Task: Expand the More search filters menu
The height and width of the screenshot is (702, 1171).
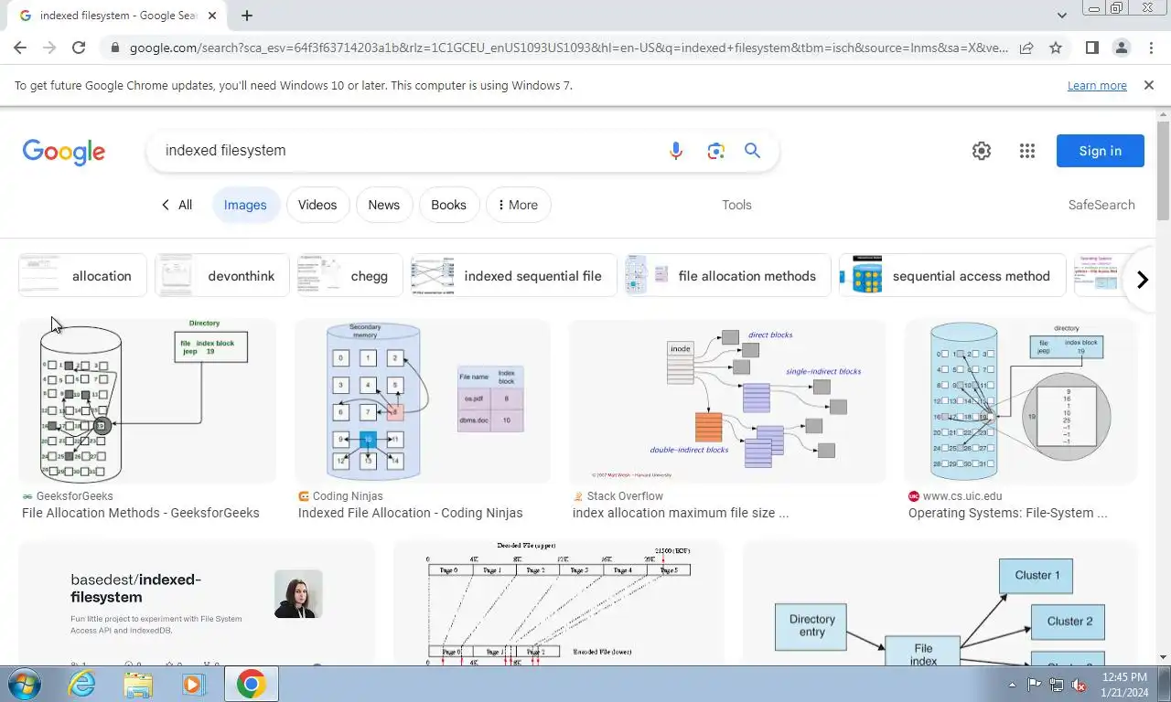Action: click(x=519, y=205)
